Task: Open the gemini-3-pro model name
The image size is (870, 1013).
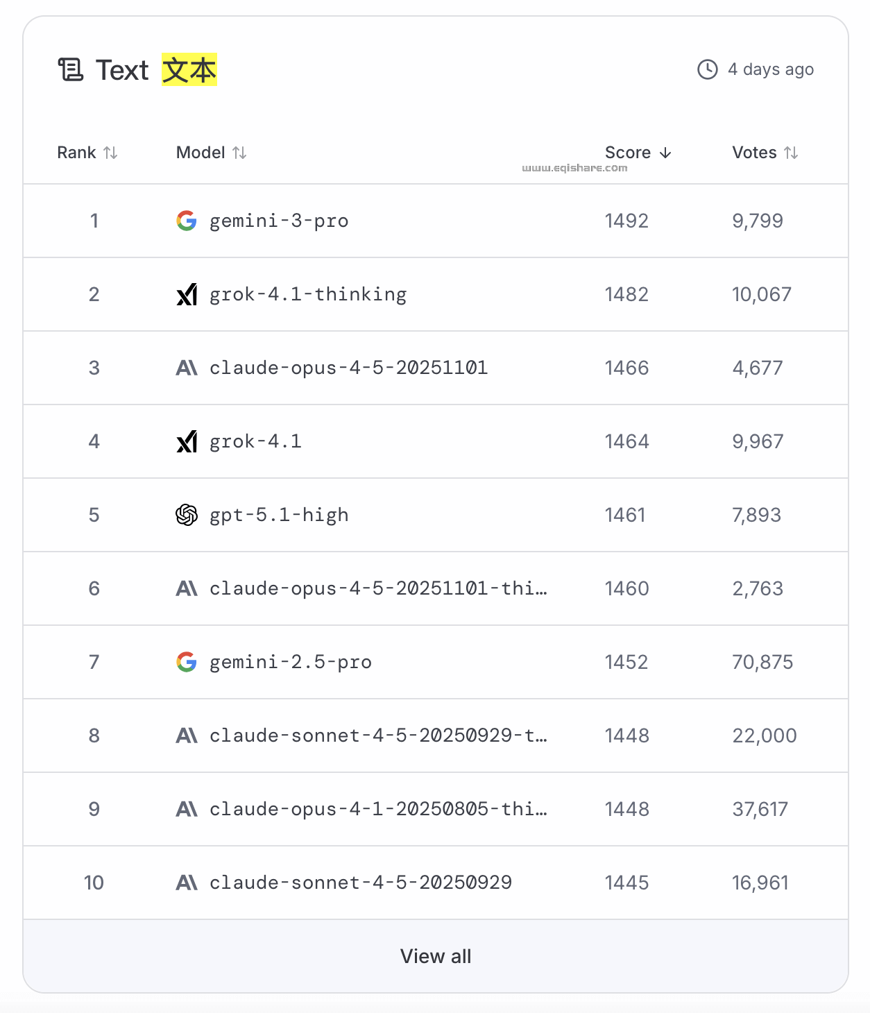Action: [x=279, y=221]
